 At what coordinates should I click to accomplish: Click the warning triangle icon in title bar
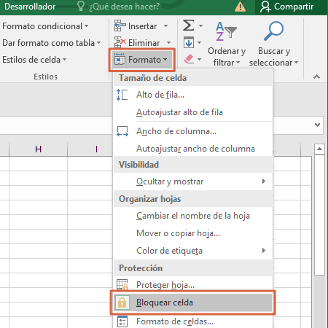[240, 7]
